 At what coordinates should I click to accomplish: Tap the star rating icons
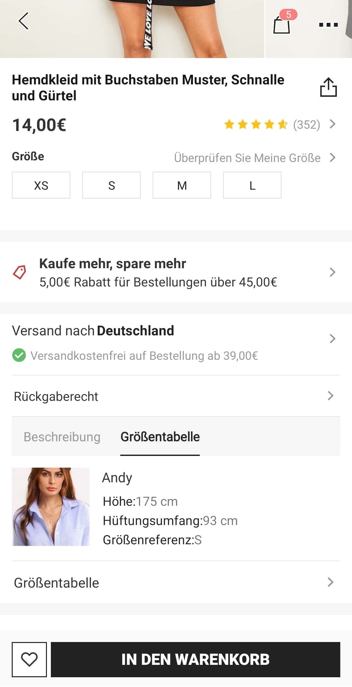256,124
